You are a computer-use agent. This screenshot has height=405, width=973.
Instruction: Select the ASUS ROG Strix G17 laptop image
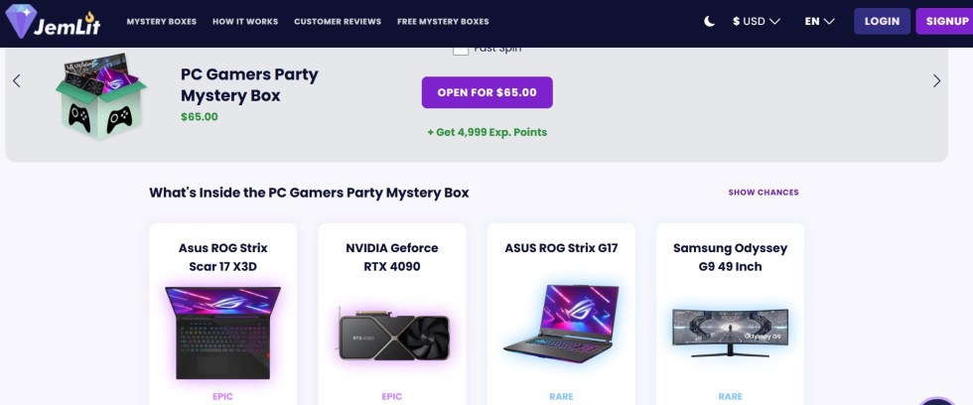[x=561, y=321]
